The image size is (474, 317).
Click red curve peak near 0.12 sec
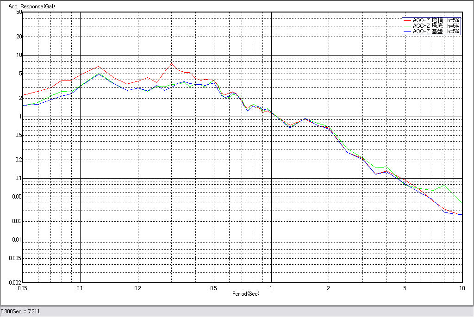99,66
